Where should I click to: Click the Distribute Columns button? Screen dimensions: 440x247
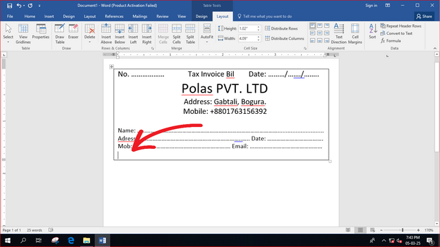(x=285, y=38)
